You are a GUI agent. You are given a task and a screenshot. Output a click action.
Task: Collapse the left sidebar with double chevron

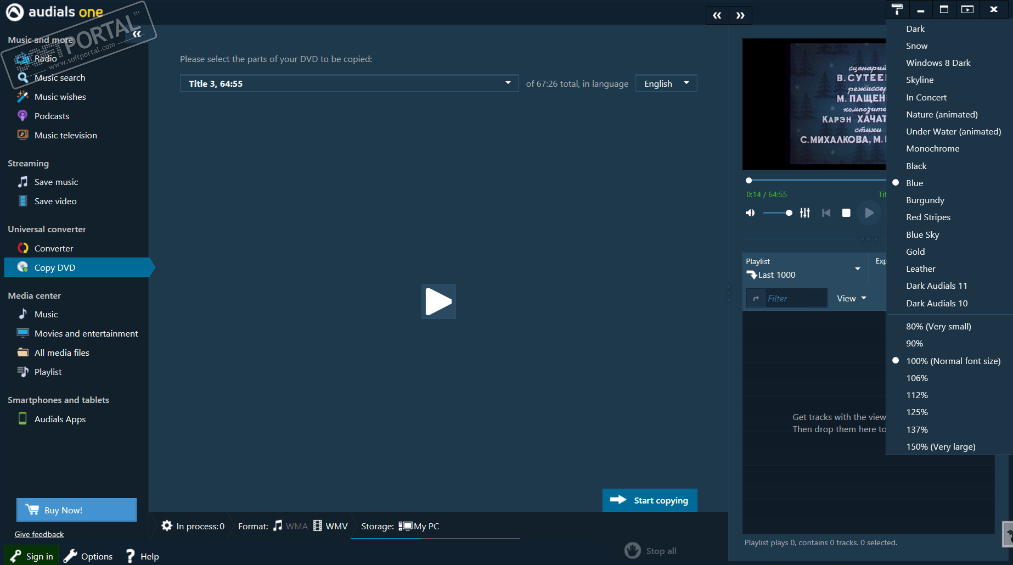pyautogui.click(x=137, y=34)
